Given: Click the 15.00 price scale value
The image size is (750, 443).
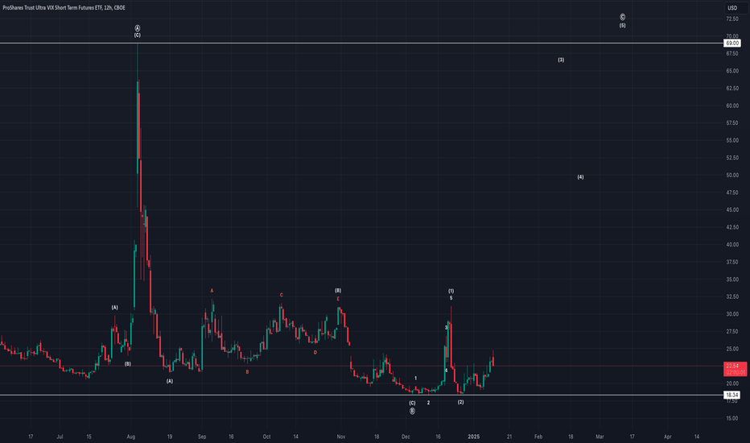Looking at the screenshot, I should [x=732, y=419].
